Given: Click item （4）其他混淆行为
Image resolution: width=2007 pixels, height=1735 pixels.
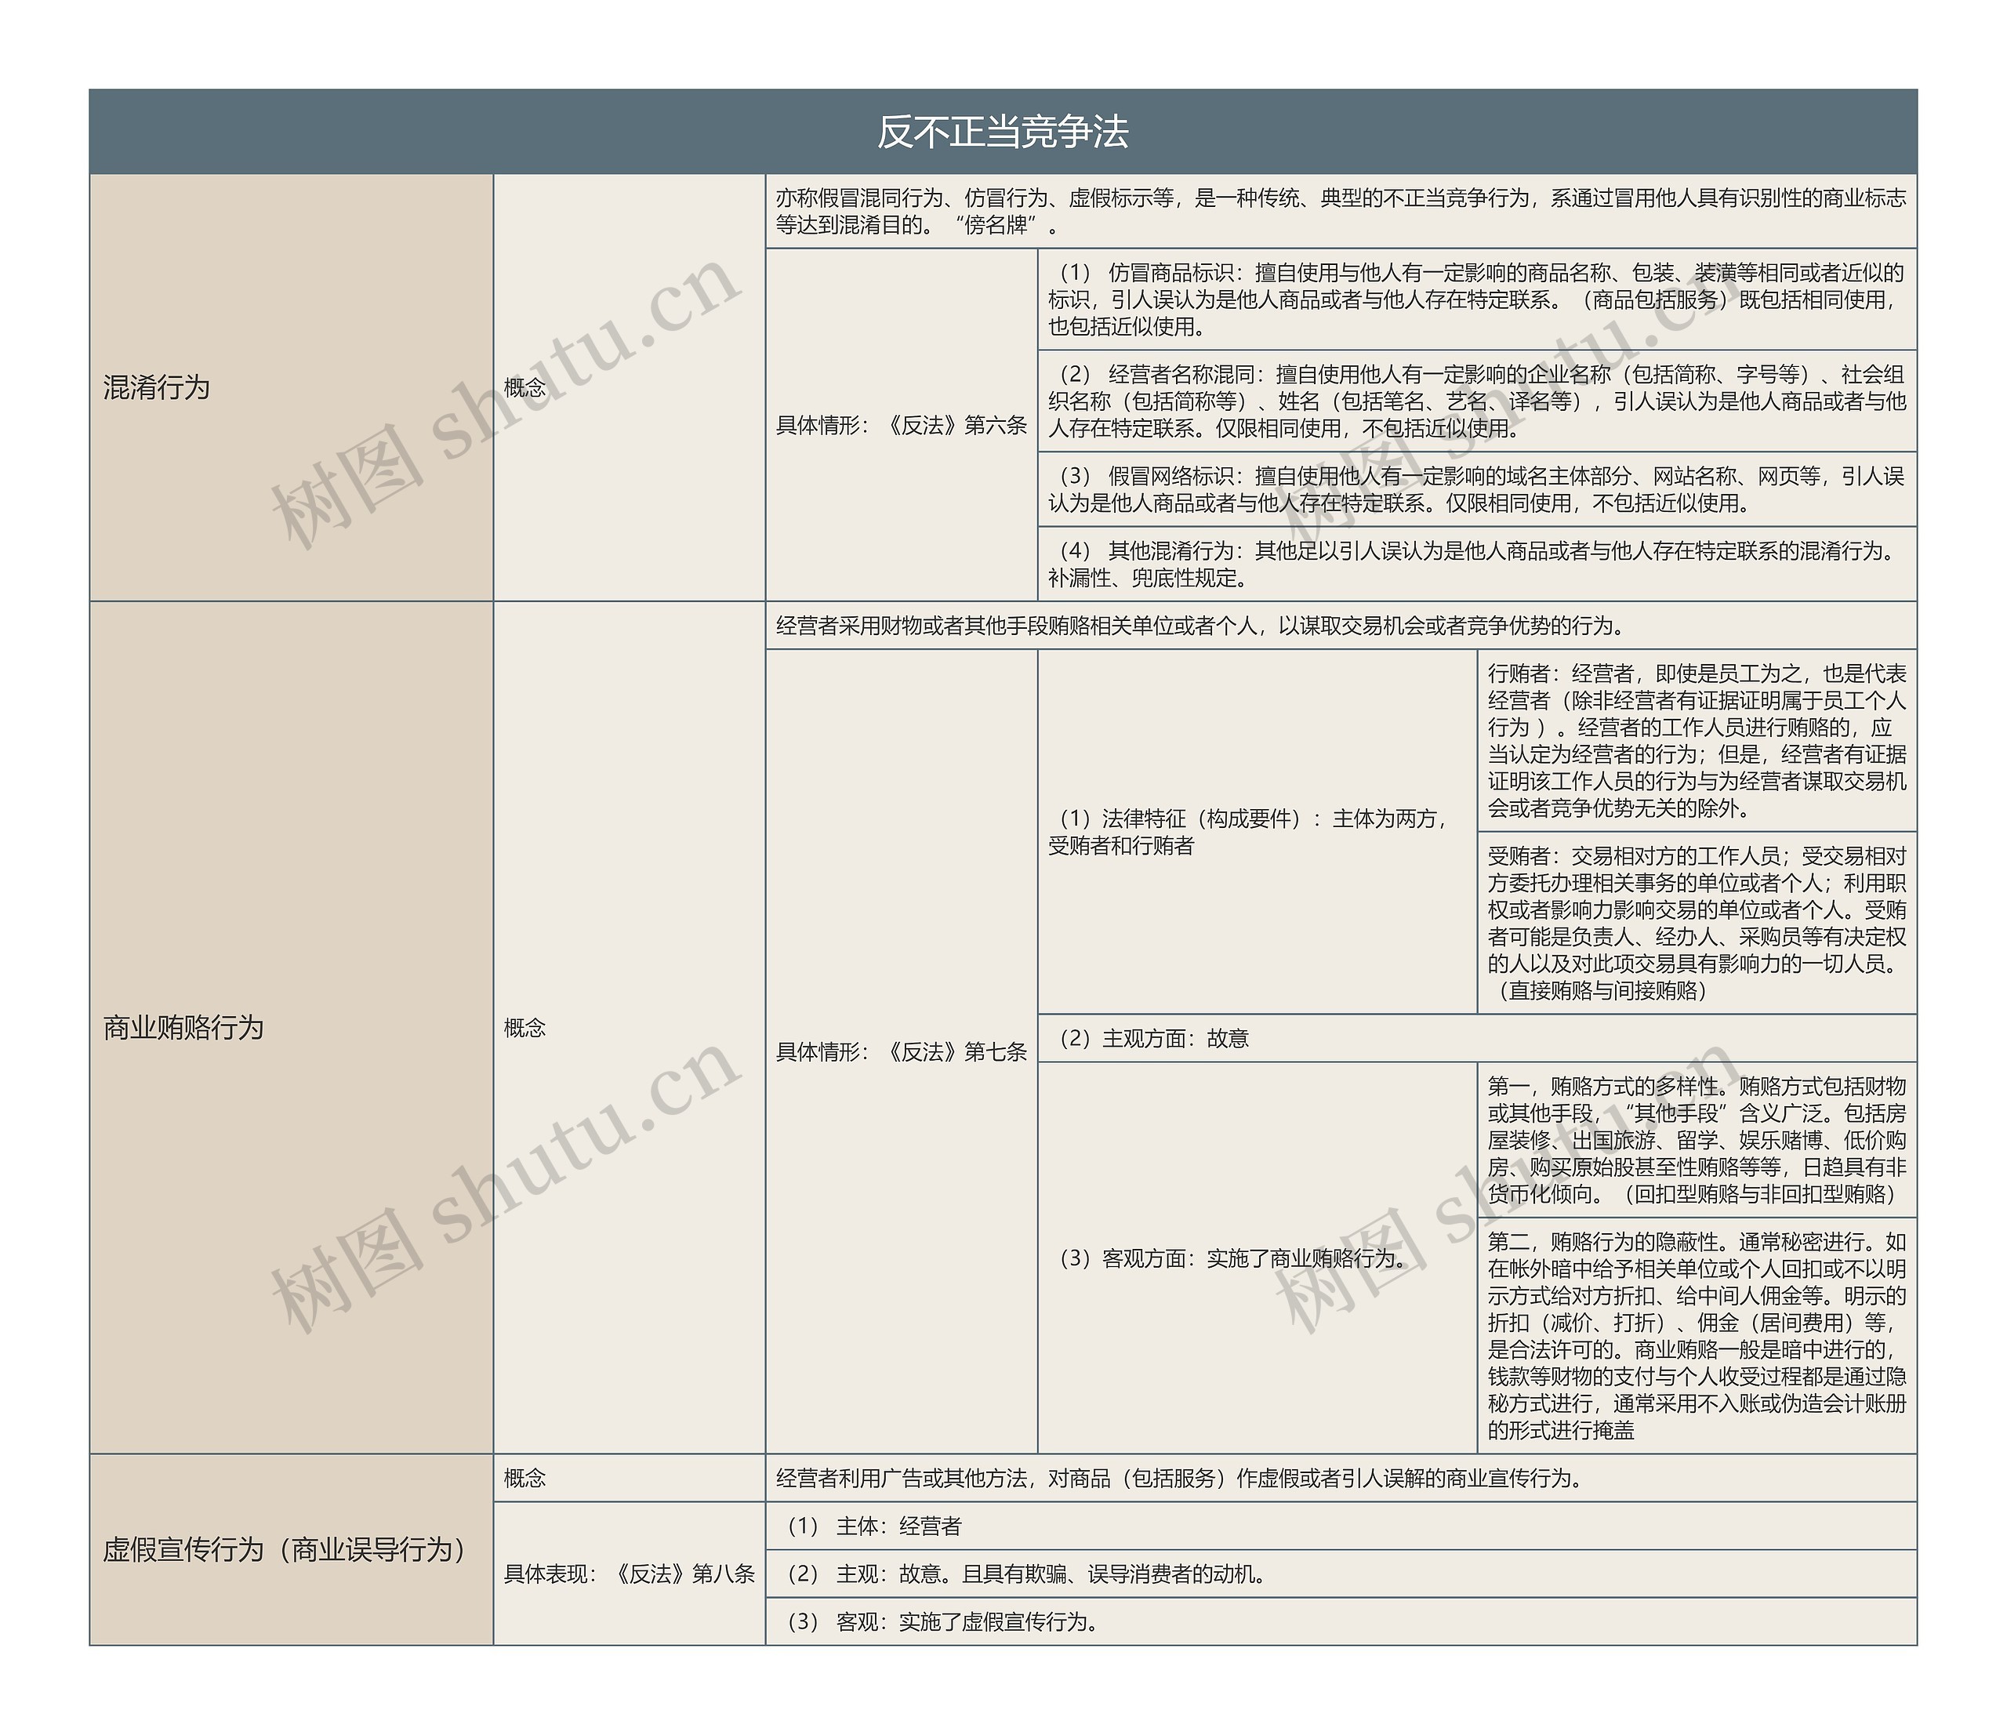Looking at the screenshot, I should [x=1477, y=564].
